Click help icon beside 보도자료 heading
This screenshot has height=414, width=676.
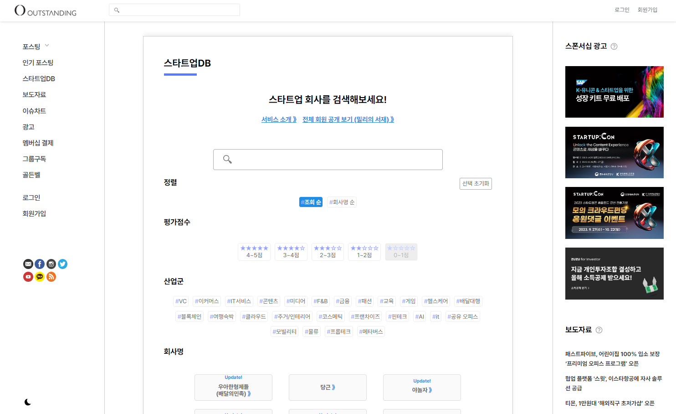[x=599, y=330]
